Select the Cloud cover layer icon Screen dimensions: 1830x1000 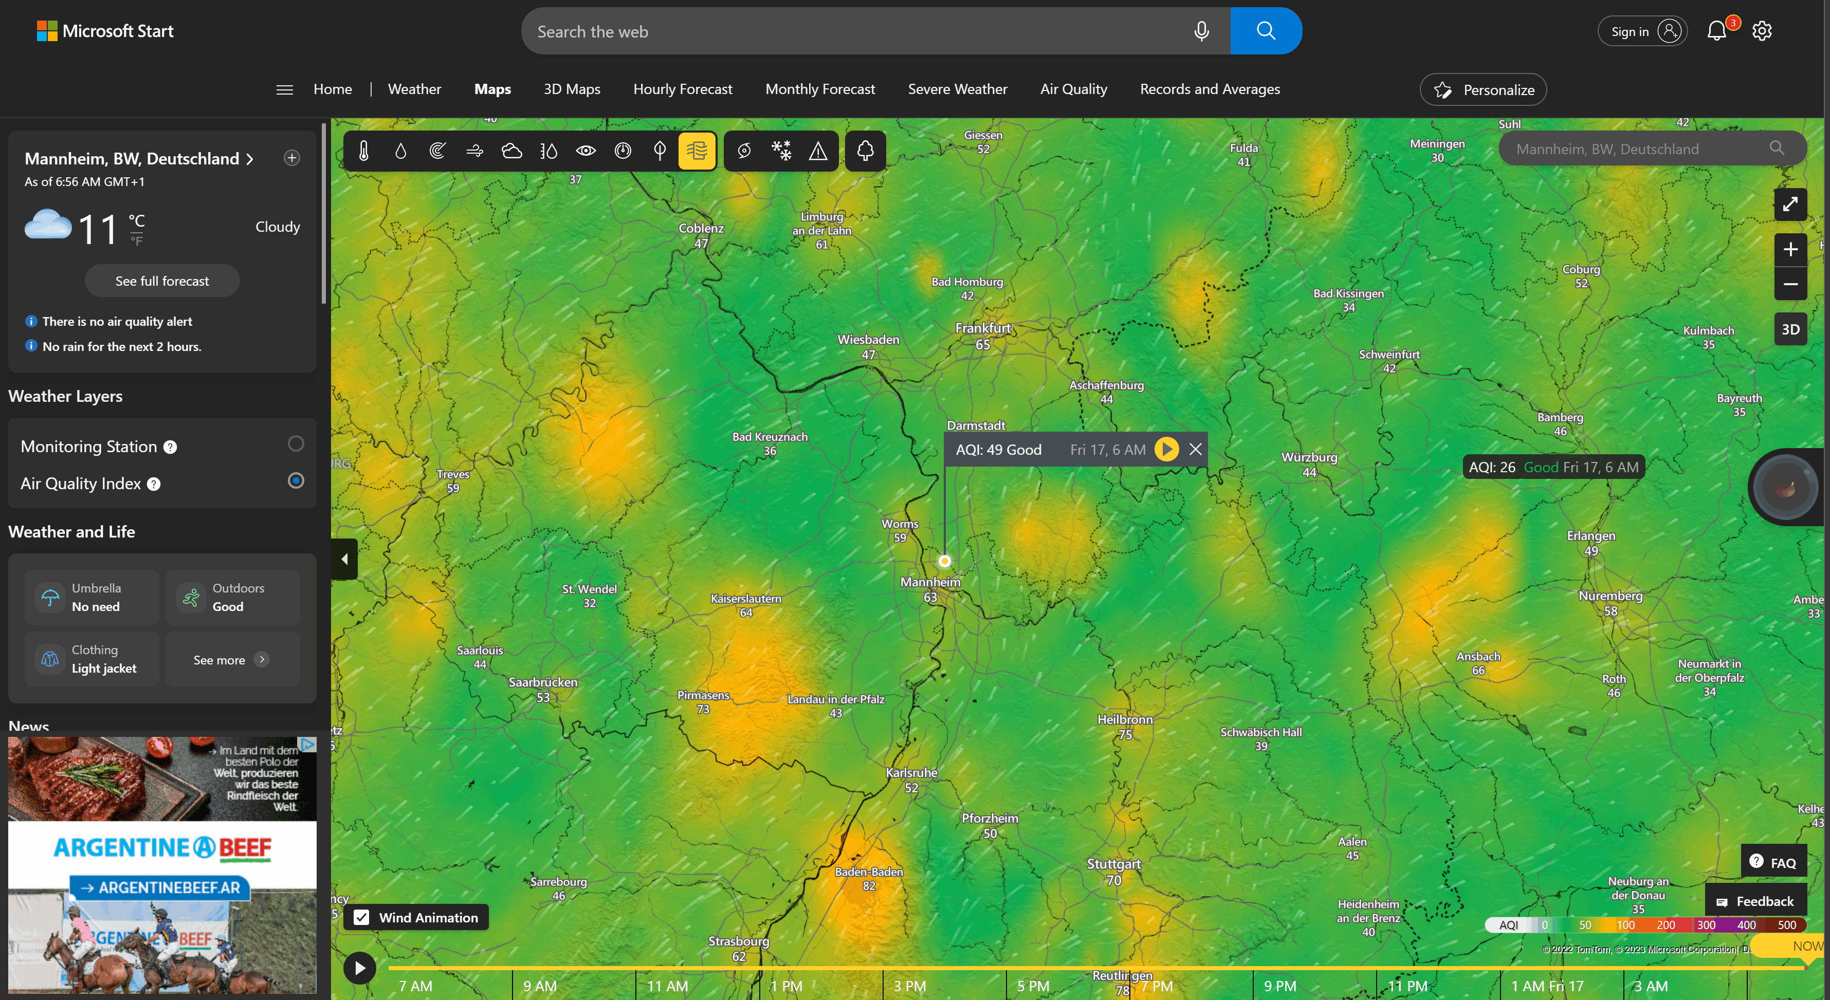511,151
